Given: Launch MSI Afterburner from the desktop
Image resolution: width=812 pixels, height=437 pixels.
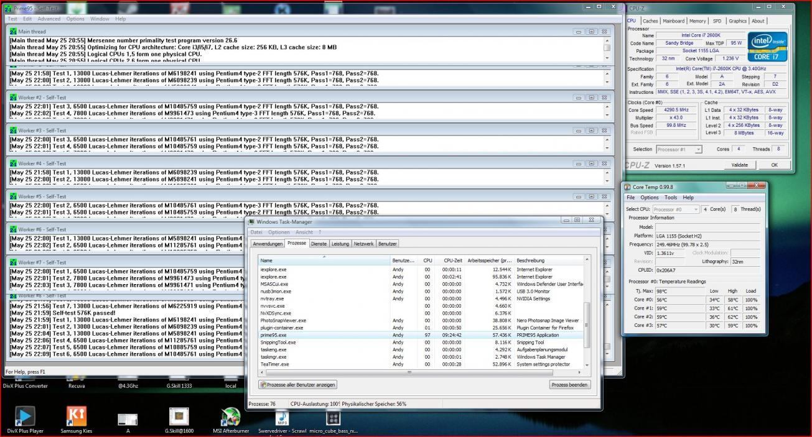Looking at the screenshot, I should coord(231,416).
